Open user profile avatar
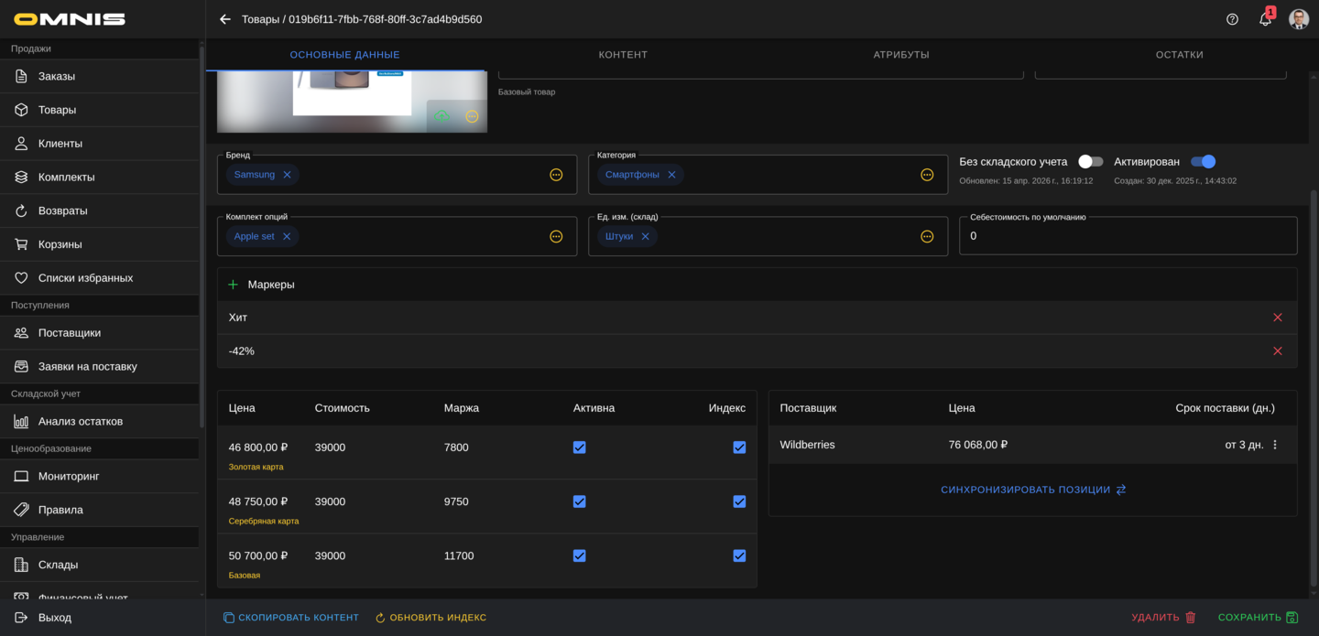Screen dimensions: 1319x636 tap(1298, 19)
